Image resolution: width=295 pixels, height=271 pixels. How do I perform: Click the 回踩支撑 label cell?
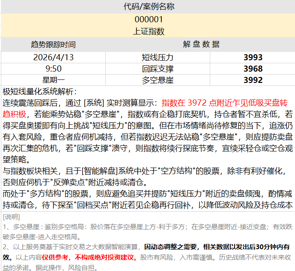pyautogui.click(x=158, y=69)
